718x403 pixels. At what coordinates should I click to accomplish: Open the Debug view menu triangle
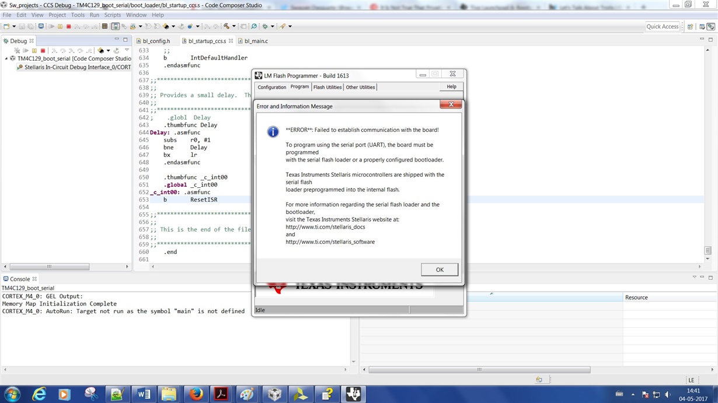coord(127,50)
